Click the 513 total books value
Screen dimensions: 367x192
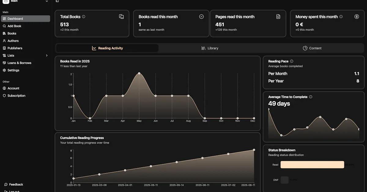coord(65,24)
